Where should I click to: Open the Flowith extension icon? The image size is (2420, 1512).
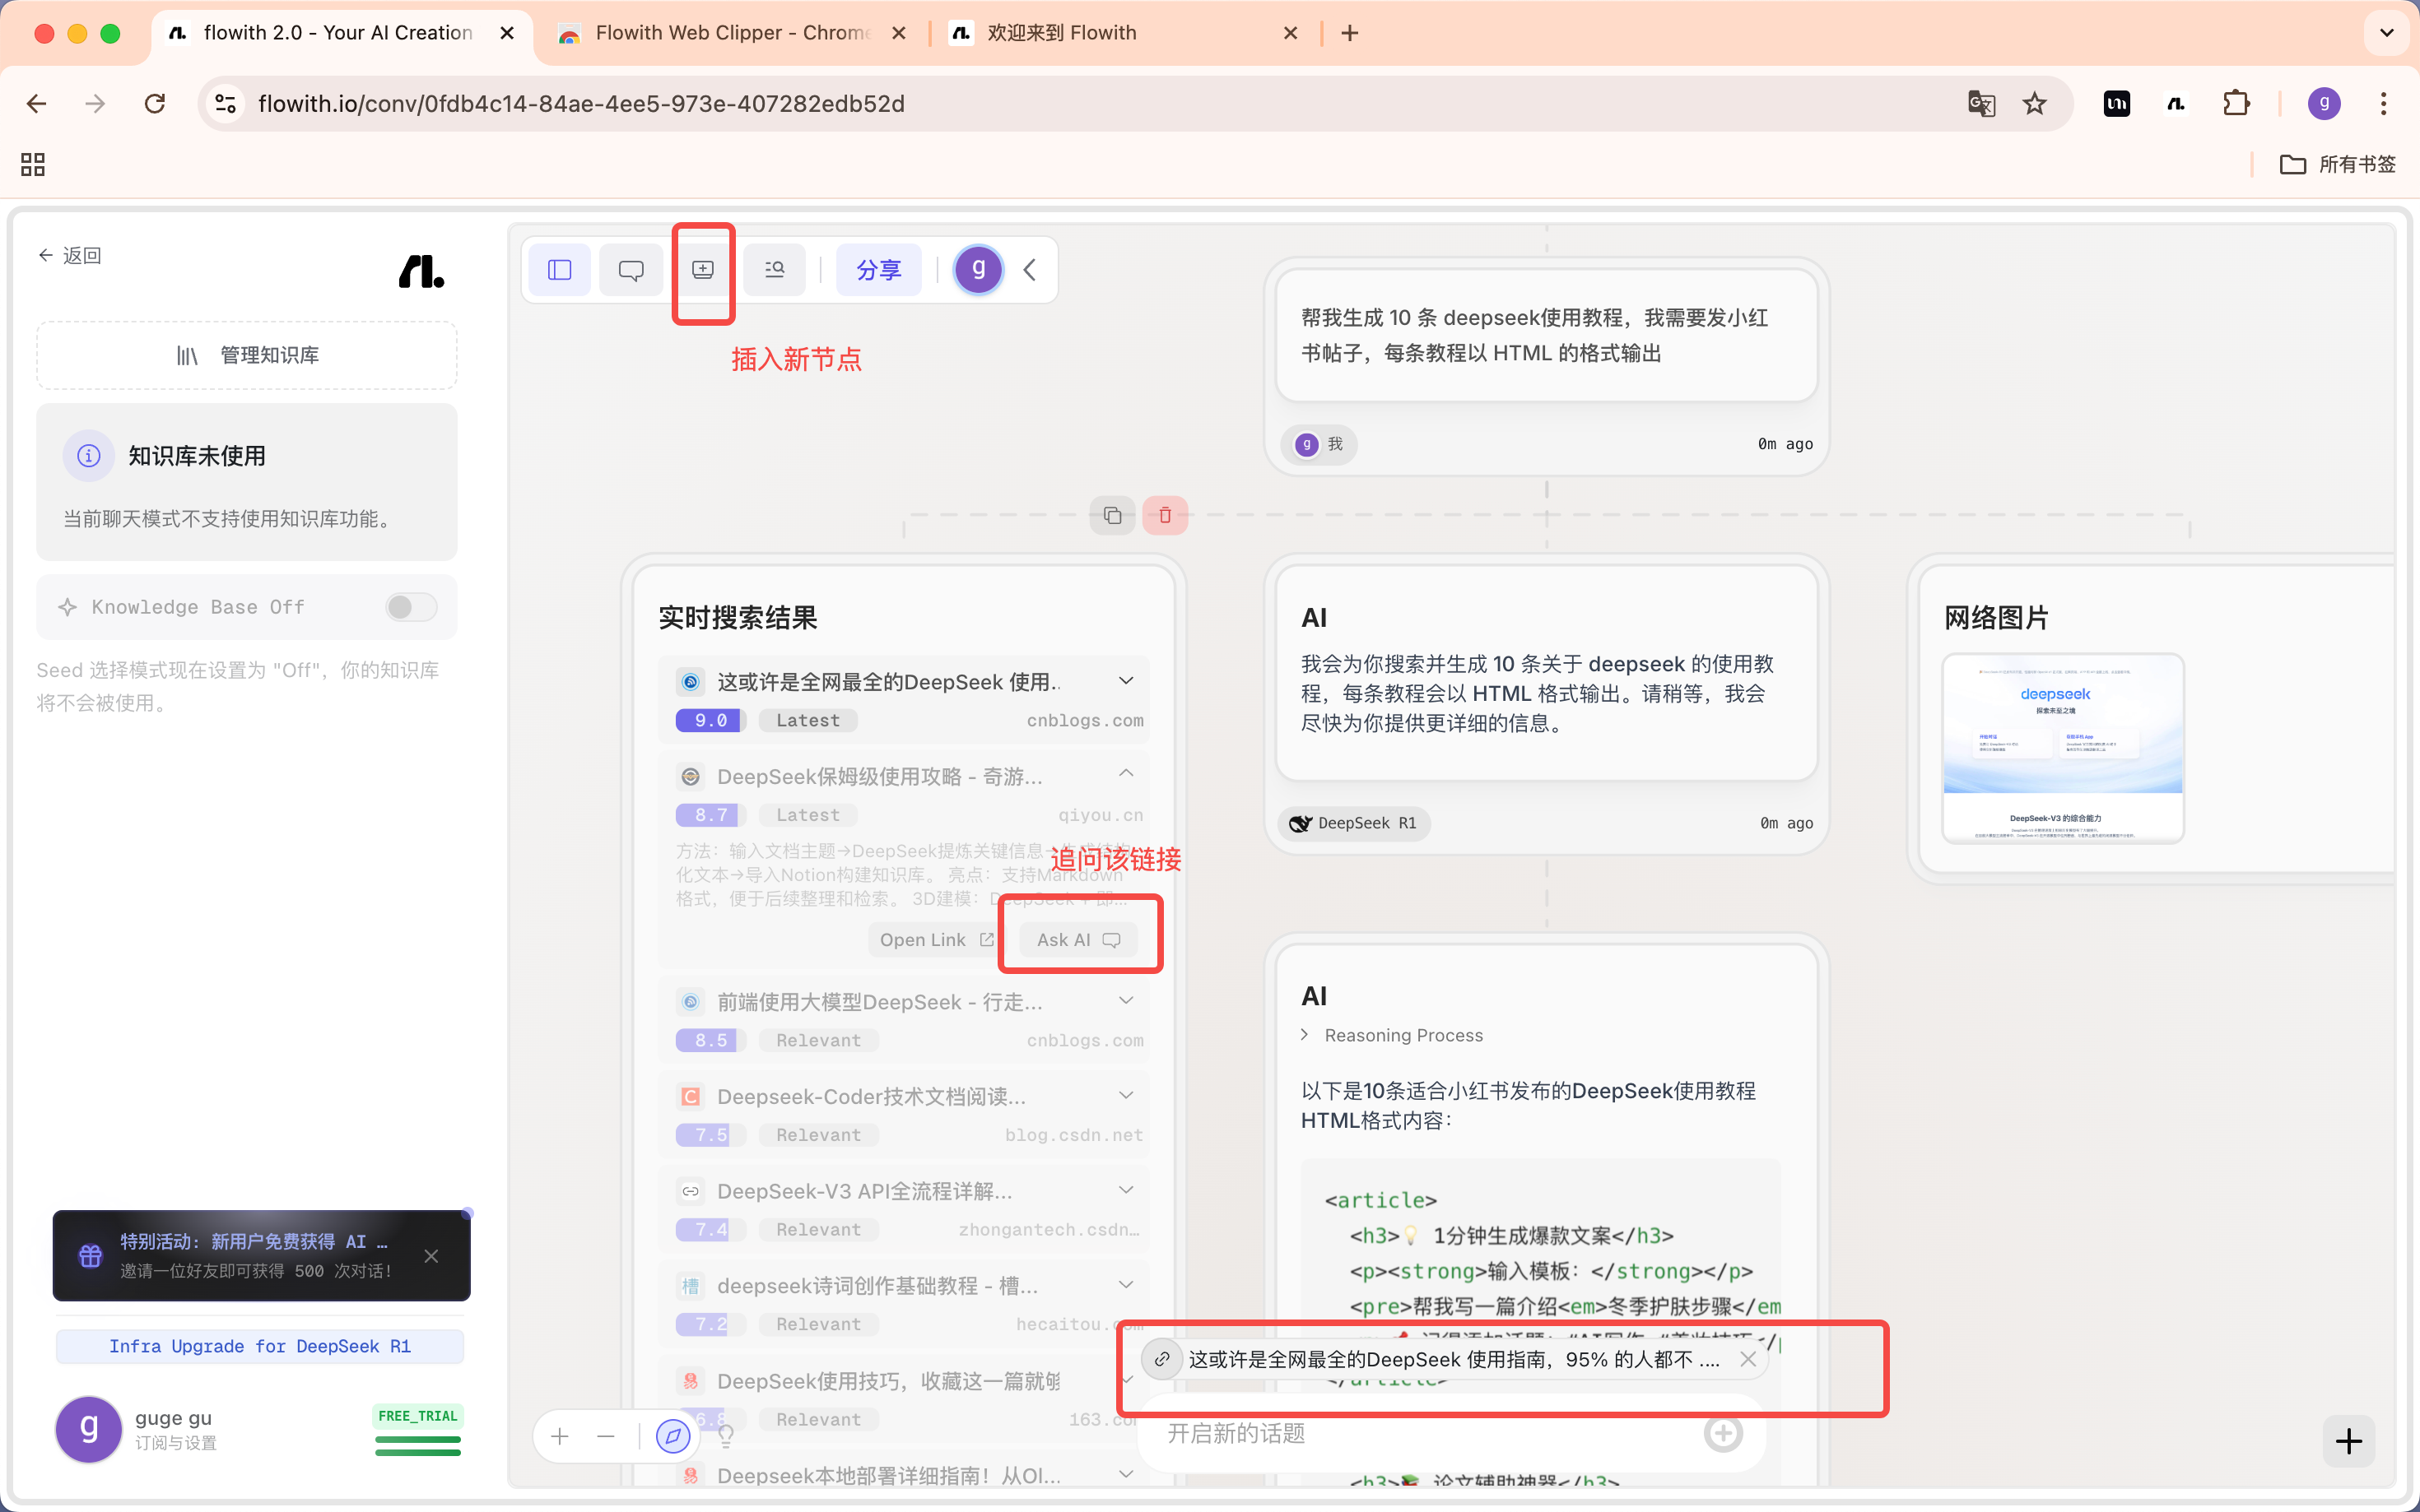point(2176,104)
